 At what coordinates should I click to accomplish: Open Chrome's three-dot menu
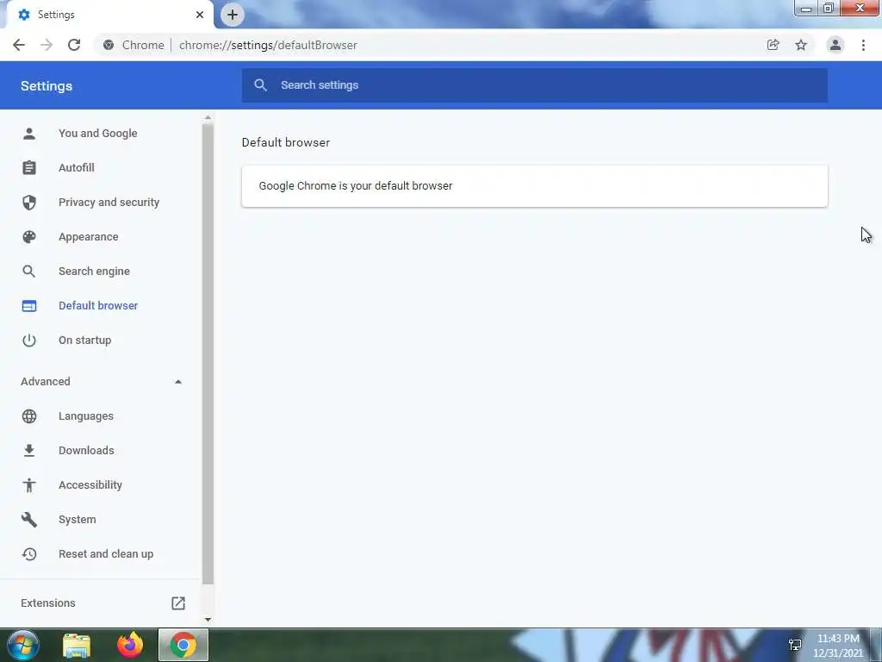pos(863,45)
